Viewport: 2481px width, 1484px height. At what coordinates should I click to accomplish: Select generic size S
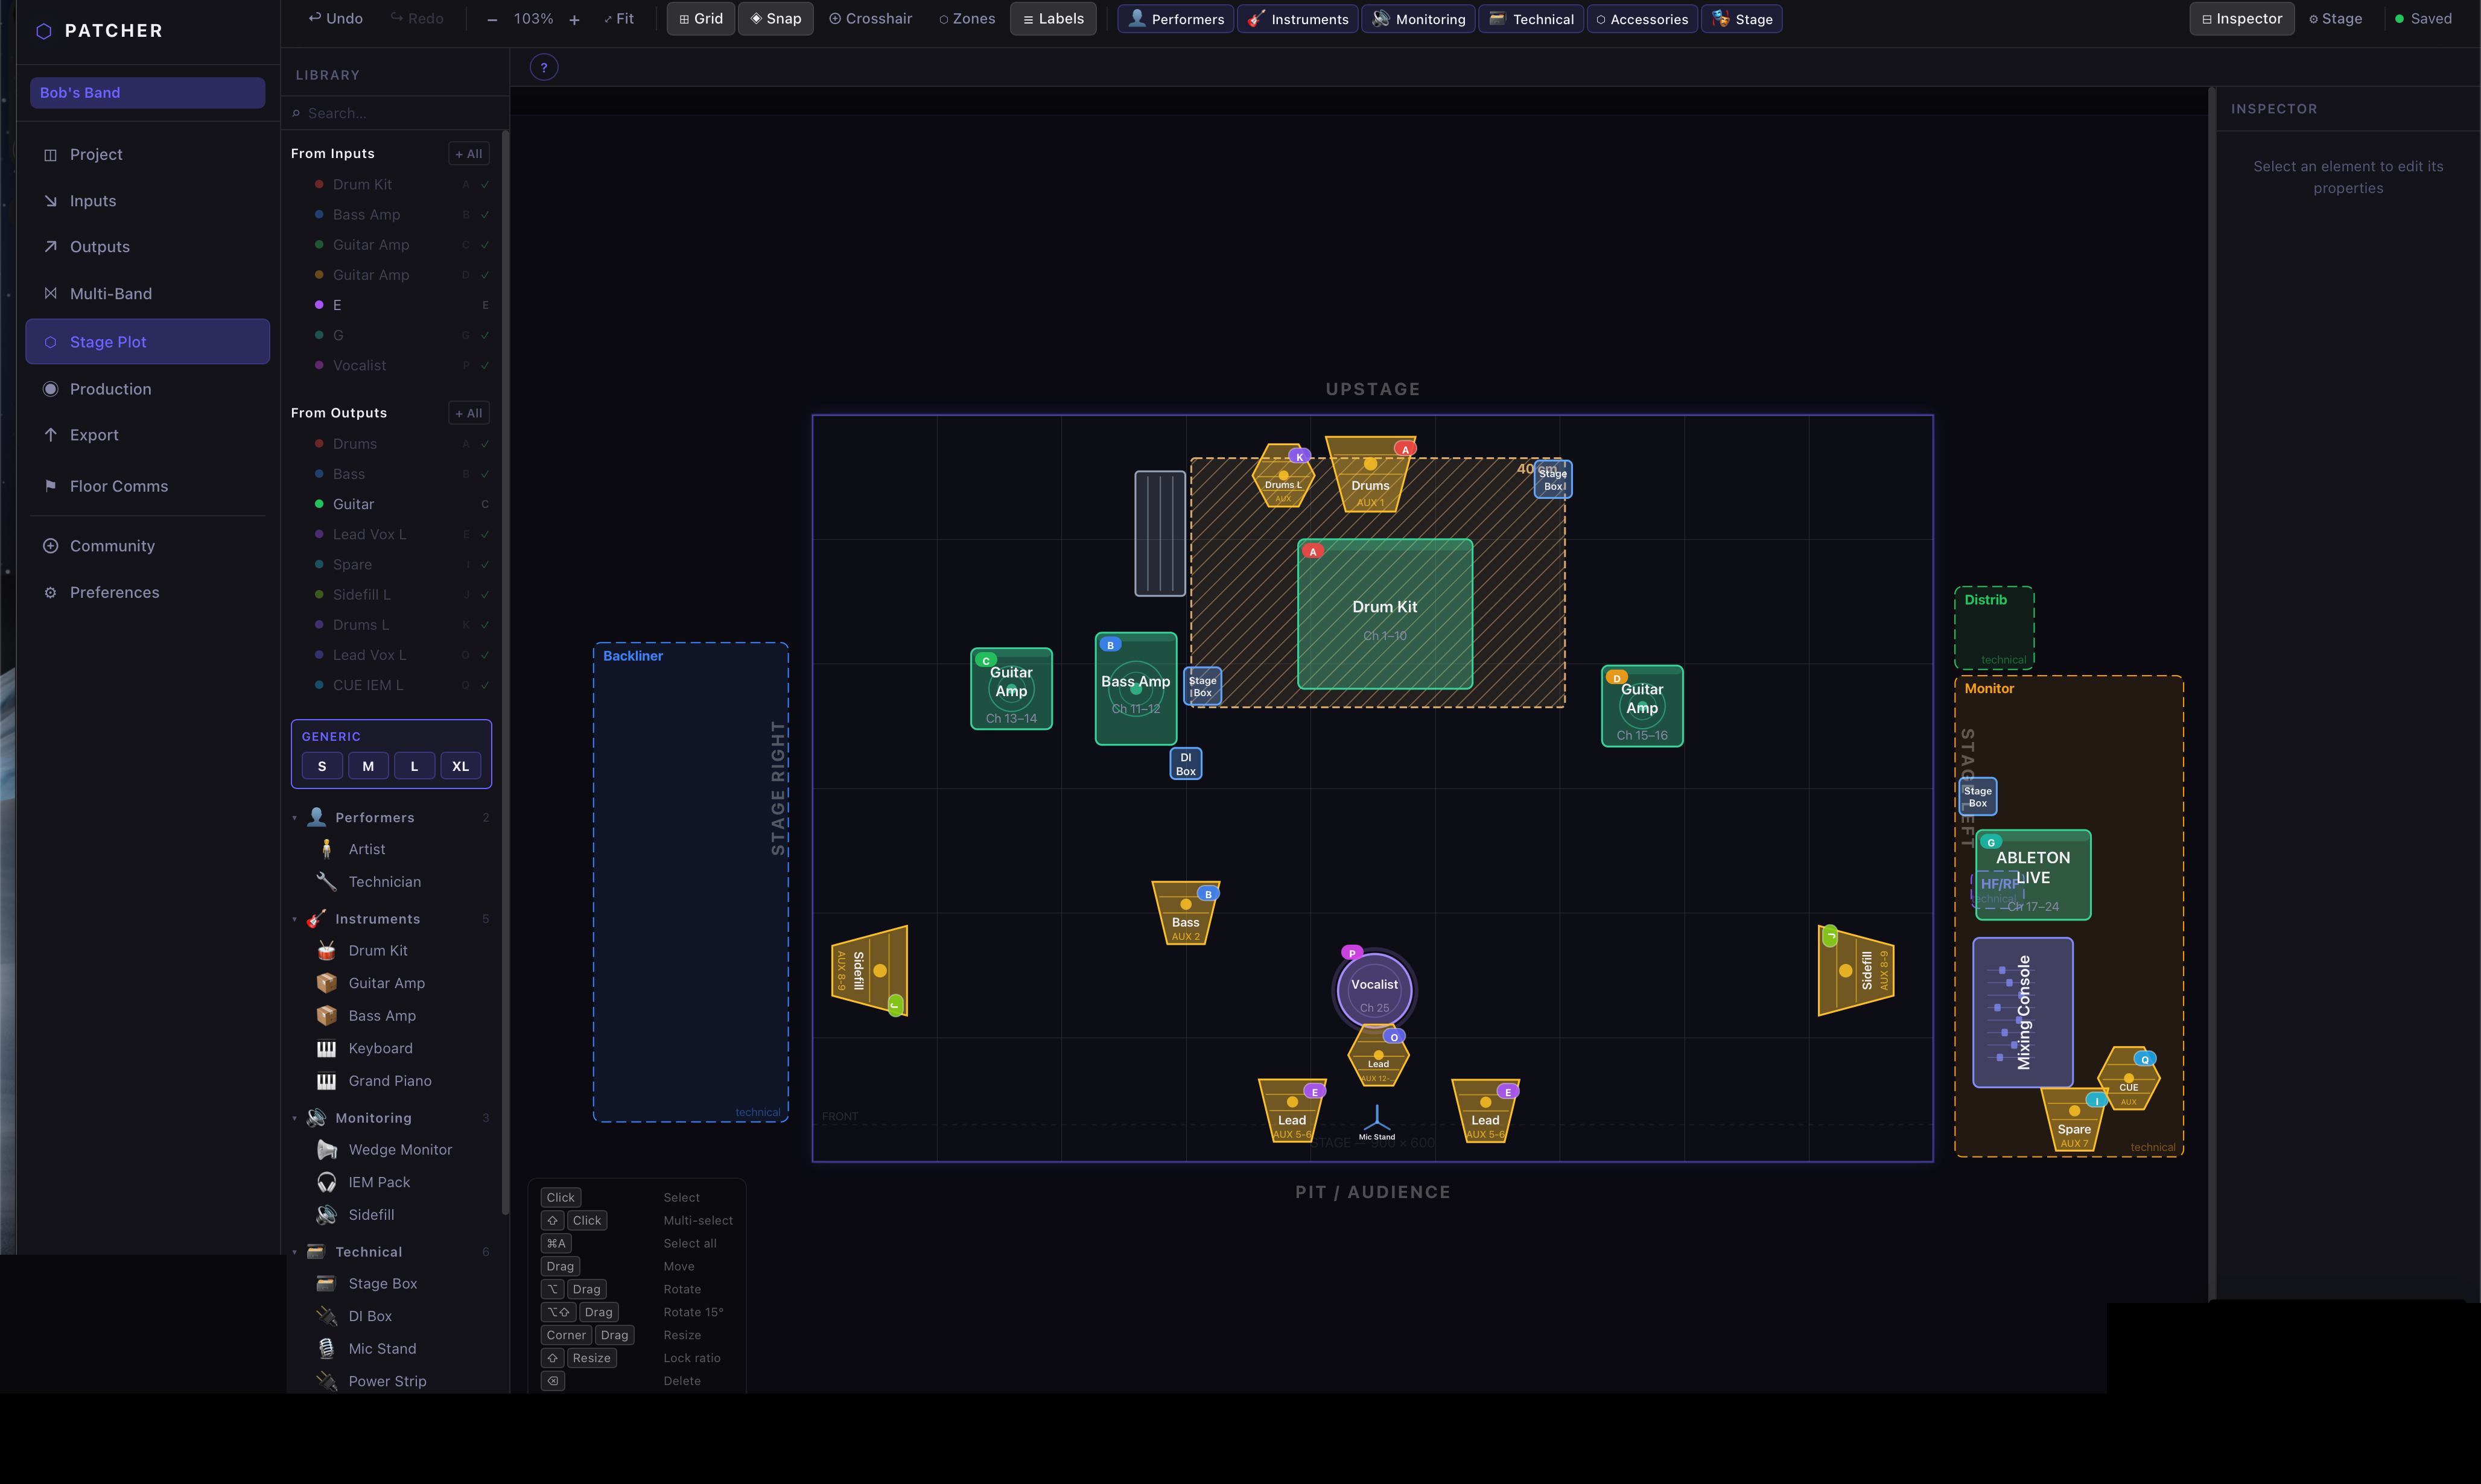click(x=322, y=767)
